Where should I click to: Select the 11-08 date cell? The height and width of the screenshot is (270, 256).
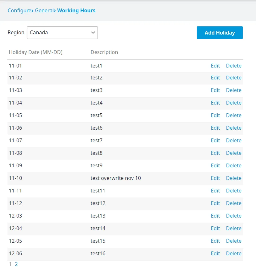15,153
